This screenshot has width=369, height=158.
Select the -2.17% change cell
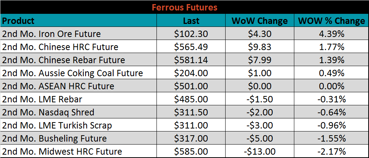[x=331, y=152]
